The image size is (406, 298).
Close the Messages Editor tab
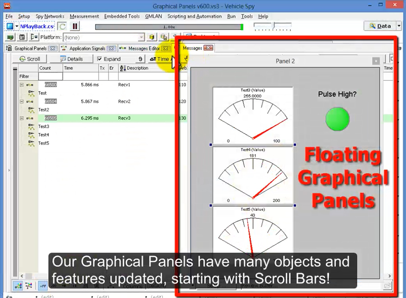(x=166, y=48)
